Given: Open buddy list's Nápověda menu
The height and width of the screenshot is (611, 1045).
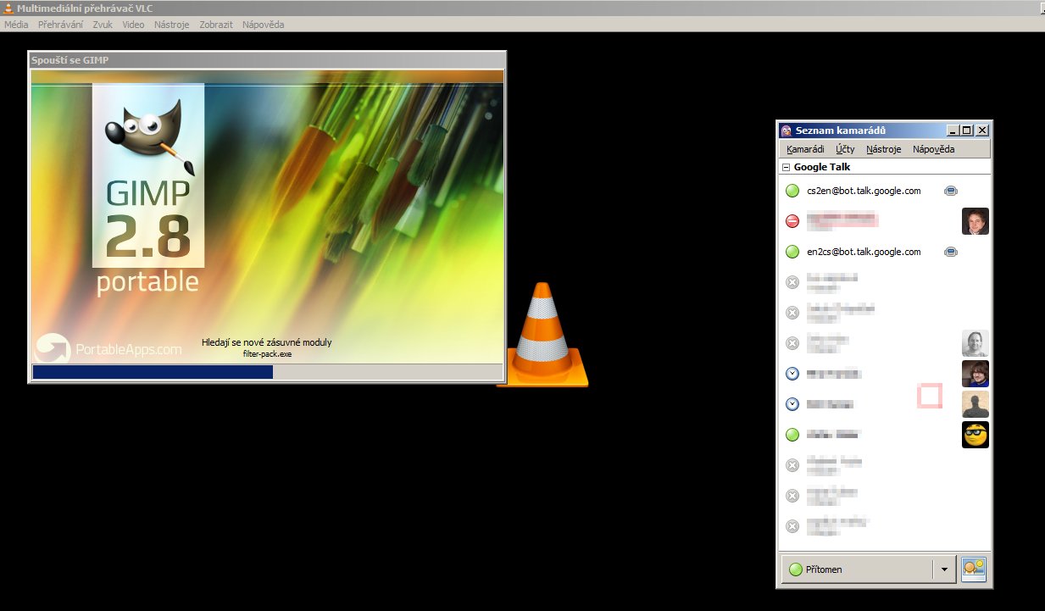Looking at the screenshot, I should (934, 149).
